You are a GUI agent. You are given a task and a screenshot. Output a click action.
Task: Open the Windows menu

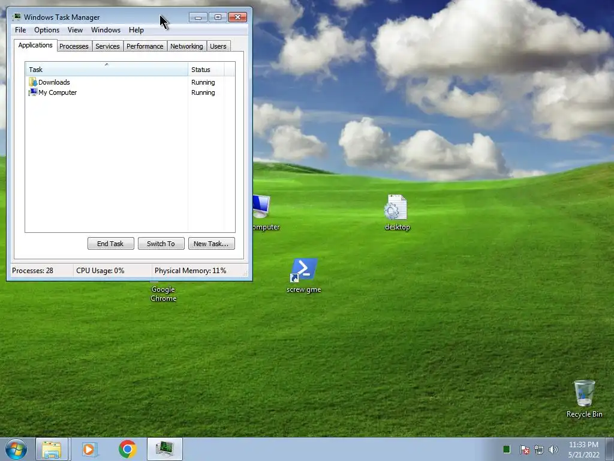click(106, 30)
